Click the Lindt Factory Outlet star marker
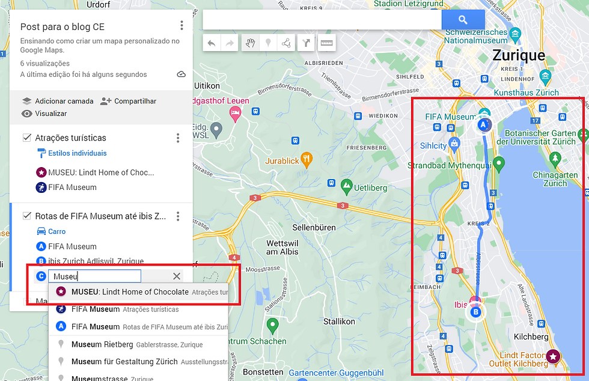This screenshot has width=589, height=381. [x=553, y=356]
